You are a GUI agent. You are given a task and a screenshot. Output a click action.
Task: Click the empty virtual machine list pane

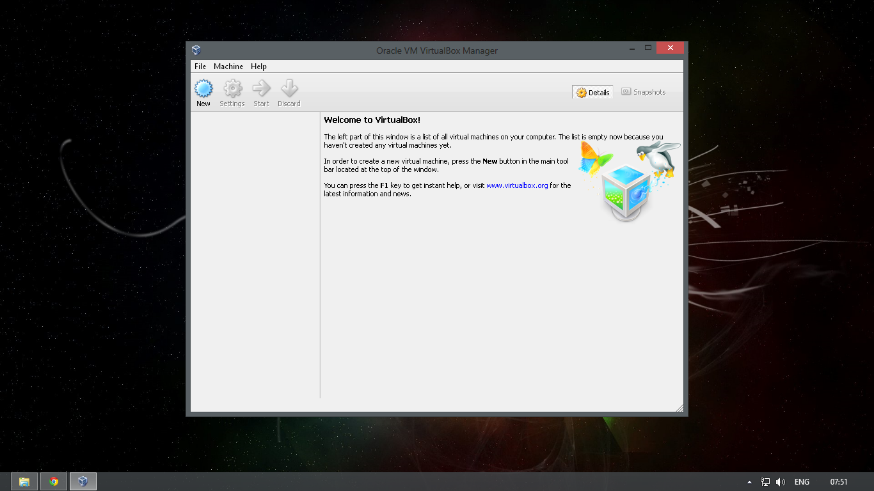(x=254, y=256)
